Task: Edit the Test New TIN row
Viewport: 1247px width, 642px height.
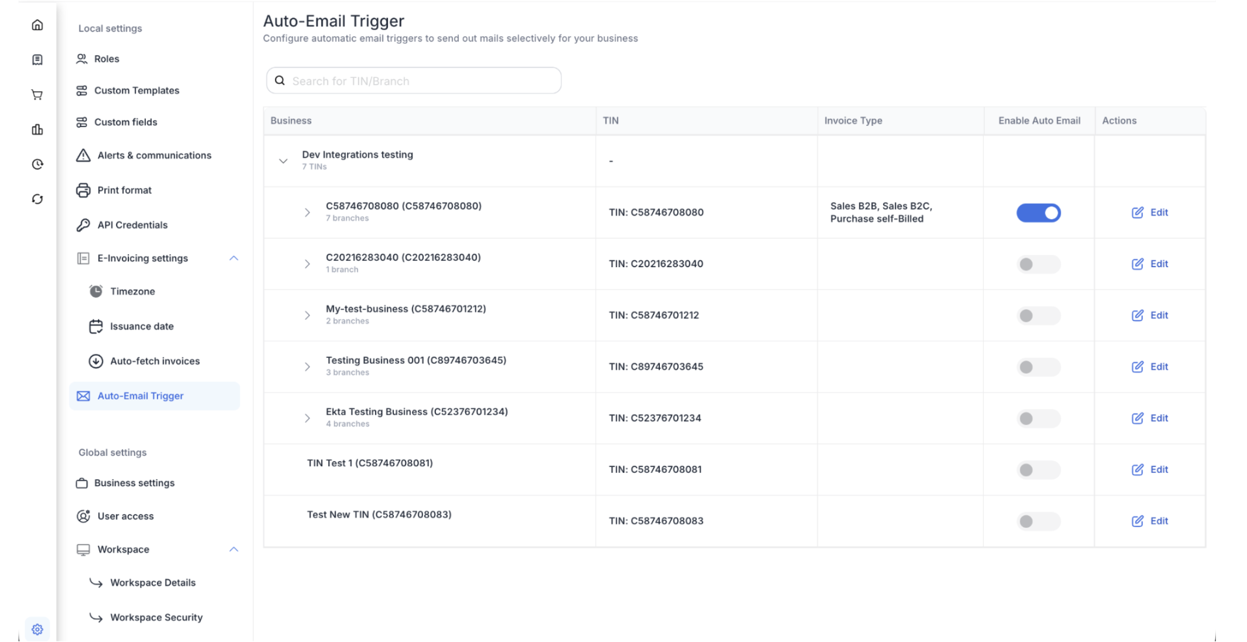Action: (1149, 521)
